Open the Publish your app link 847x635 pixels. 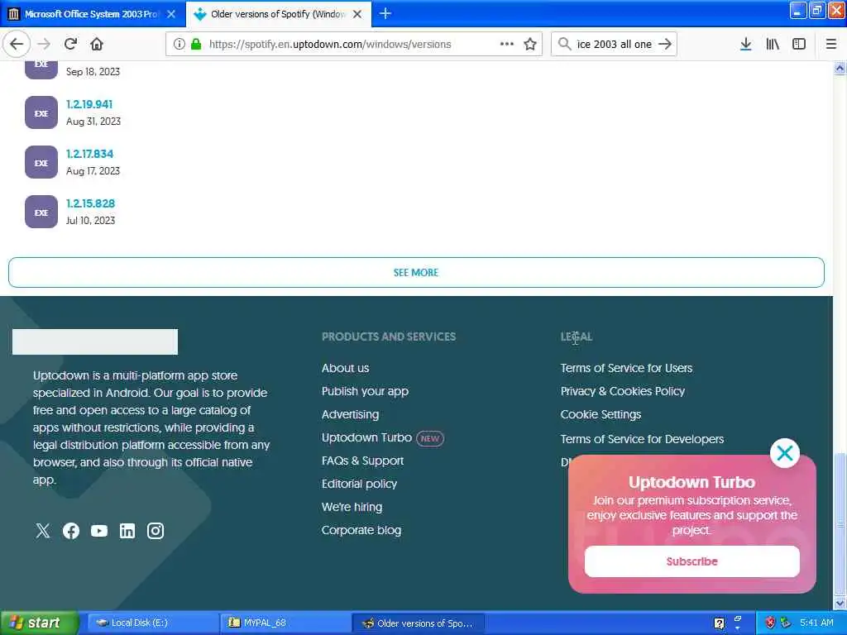(x=365, y=391)
